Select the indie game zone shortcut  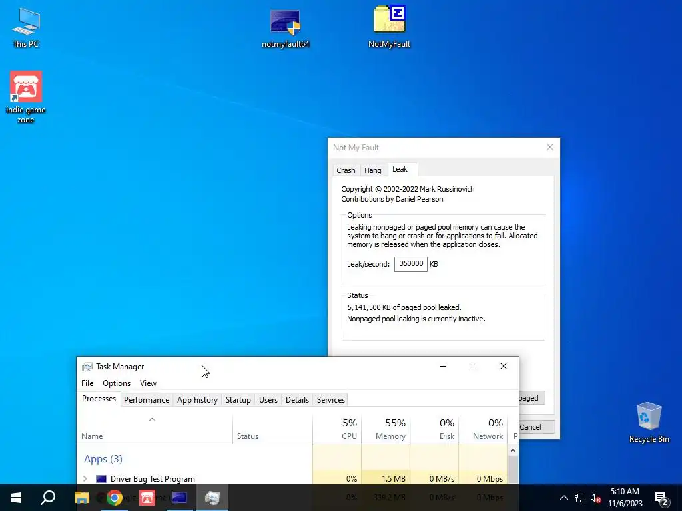coord(26,97)
